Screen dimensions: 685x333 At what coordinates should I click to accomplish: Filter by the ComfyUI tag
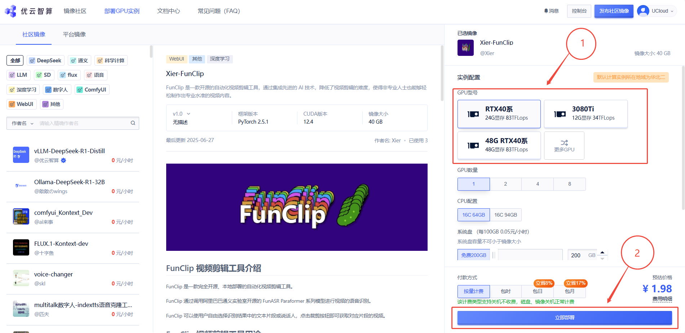coord(92,90)
